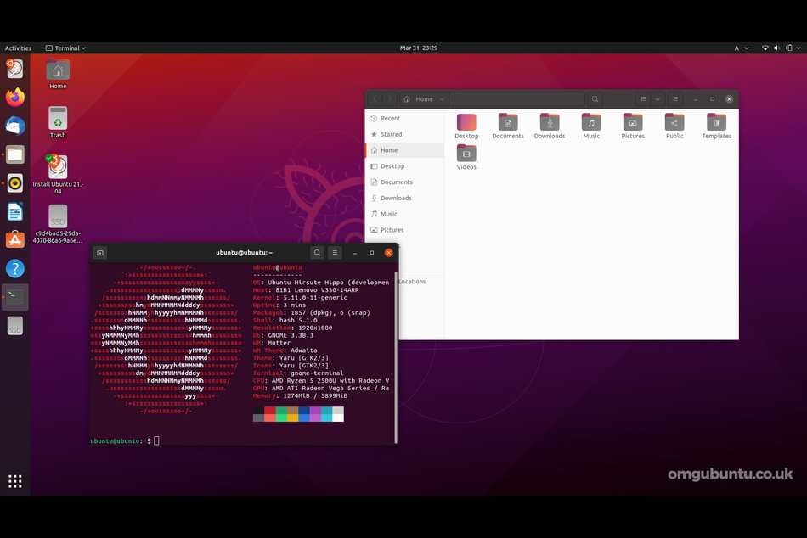Open Ubuntu Software store icon
Viewport: 807px width, 538px height.
[x=15, y=240]
